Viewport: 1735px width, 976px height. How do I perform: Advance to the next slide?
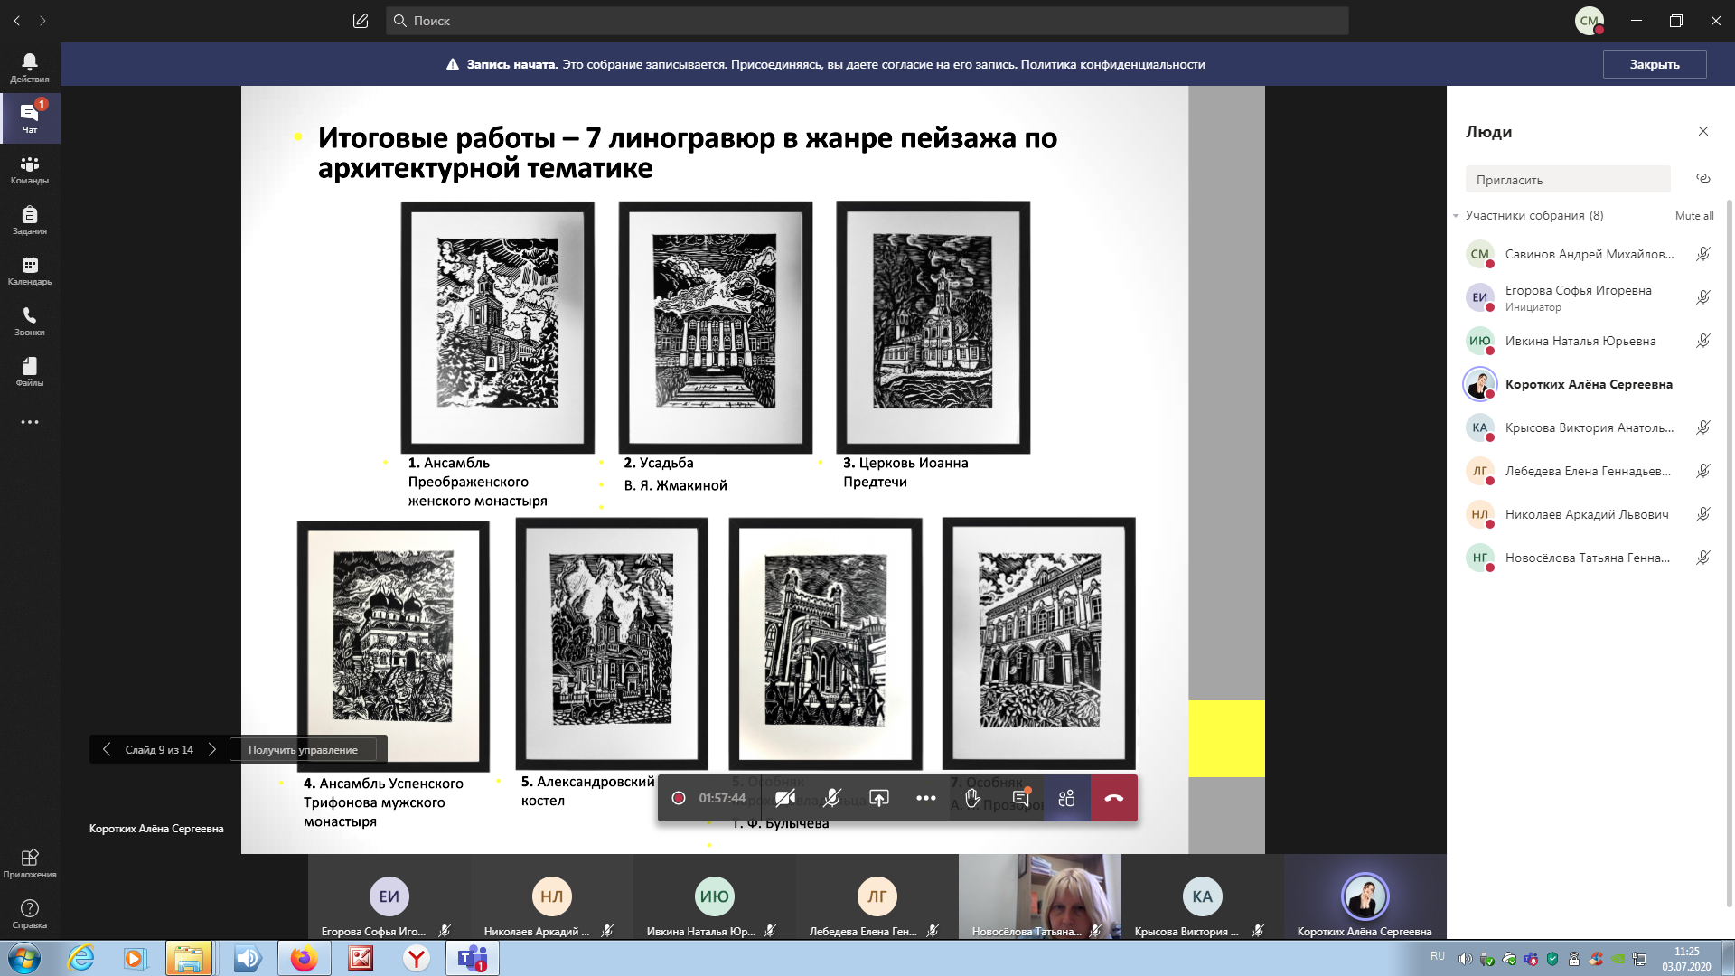click(x=212, y=749)
